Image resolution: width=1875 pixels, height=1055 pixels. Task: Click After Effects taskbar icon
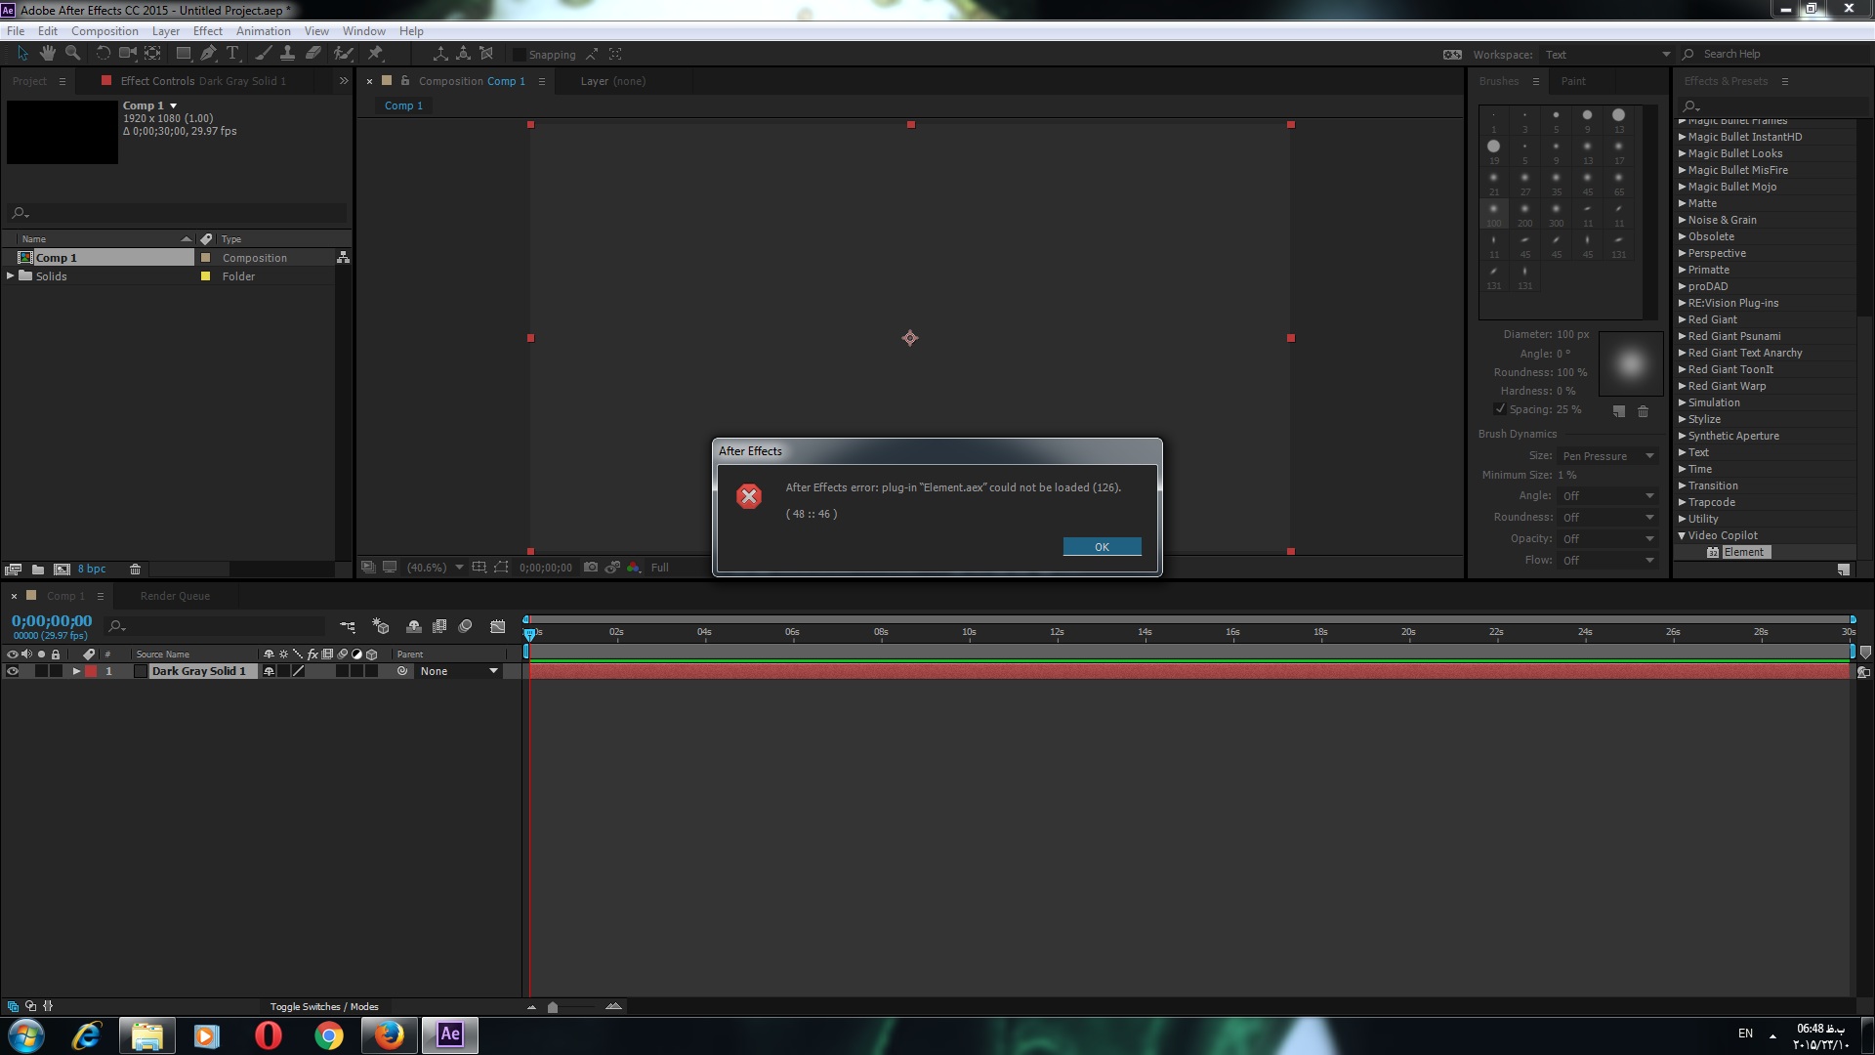coord(448,1034)
